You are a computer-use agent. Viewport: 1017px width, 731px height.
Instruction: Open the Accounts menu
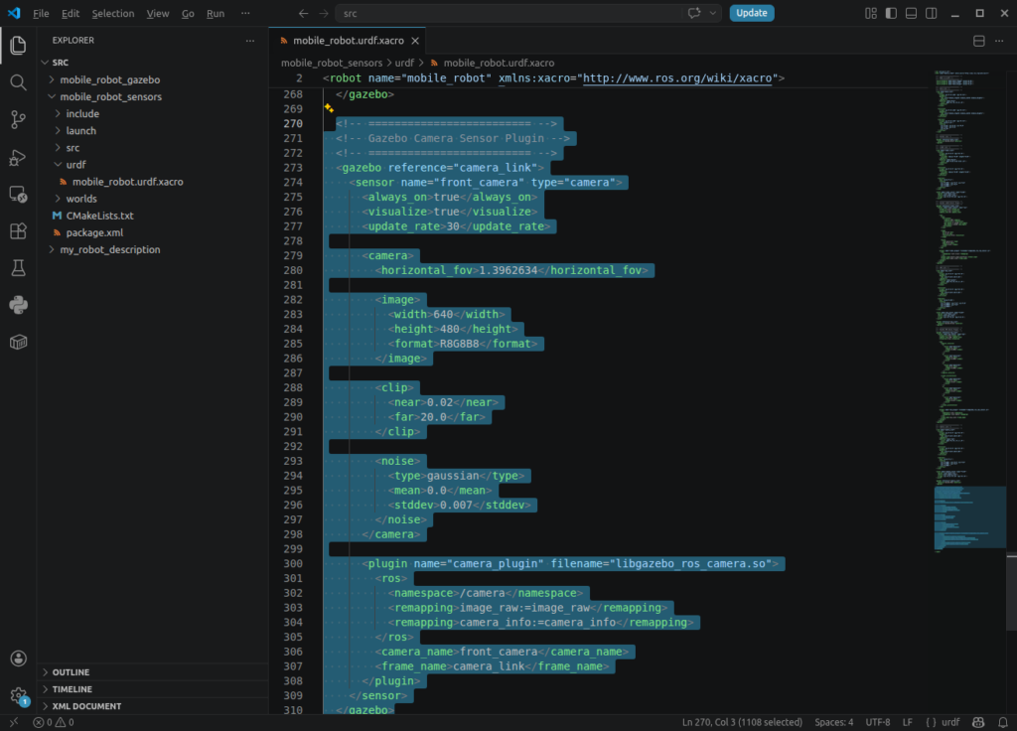click(x=18, y=658)
